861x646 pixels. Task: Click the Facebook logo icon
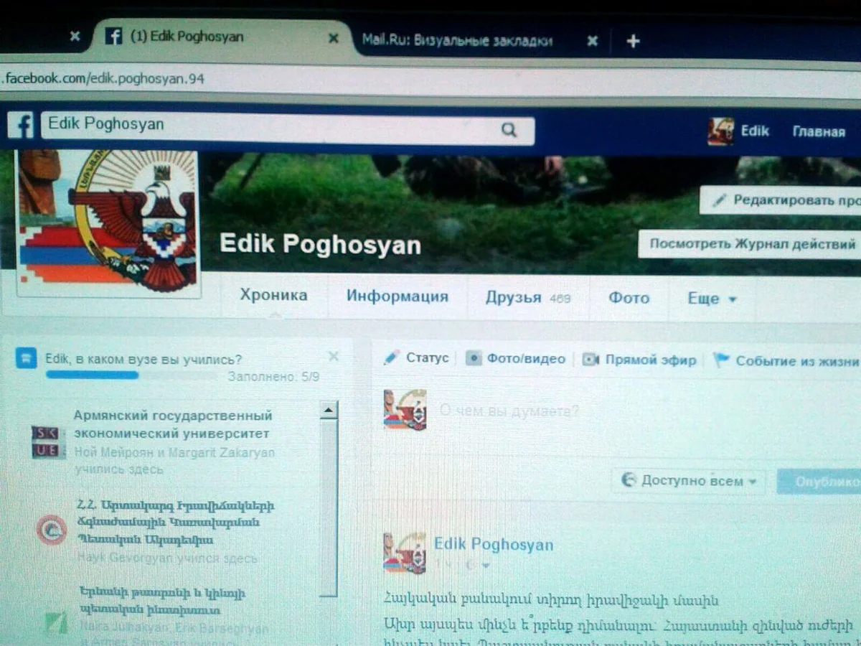(22, 125)
